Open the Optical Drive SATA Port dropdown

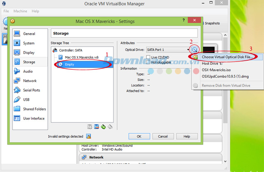point(168,49)
